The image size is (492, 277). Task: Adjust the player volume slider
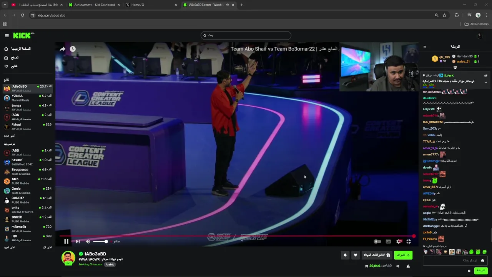coord(101,241)
